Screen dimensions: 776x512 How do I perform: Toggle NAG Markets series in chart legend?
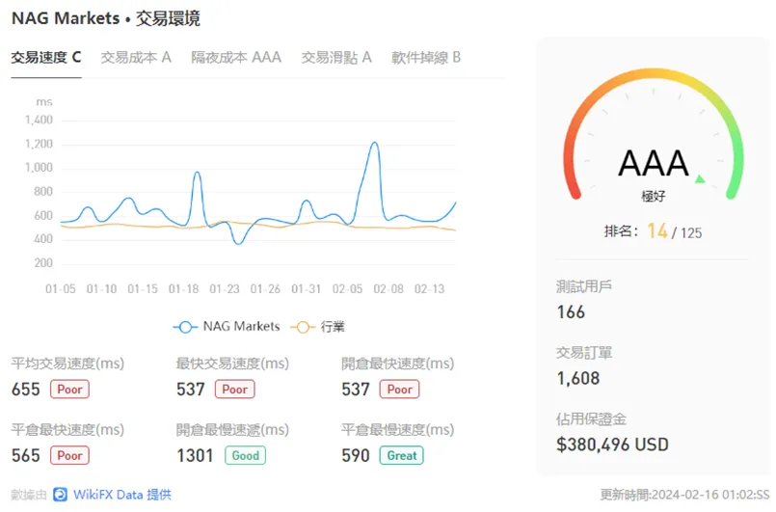227,327
